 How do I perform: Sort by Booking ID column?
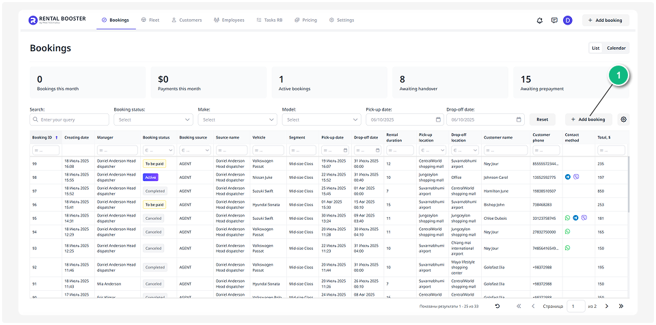point(44,137)
